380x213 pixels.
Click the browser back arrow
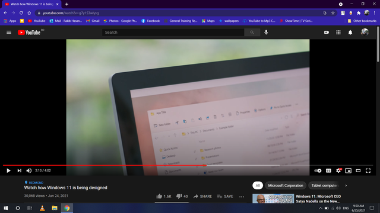[5, 13]
